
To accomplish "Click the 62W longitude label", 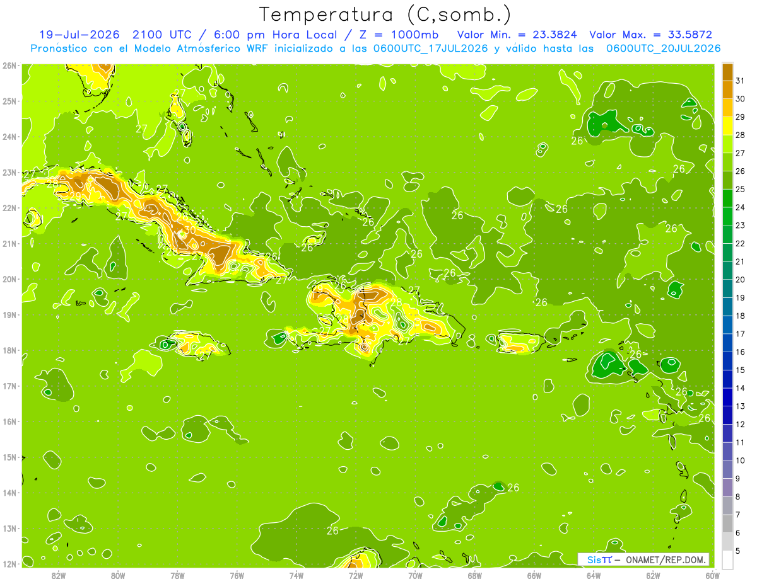I will (x=652, y=575).
